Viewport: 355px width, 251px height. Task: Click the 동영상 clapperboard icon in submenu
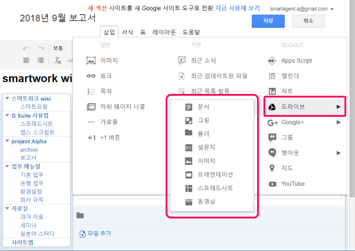[188, 202]
